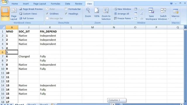Open a New Window
187x105 pixels.
tap(122, 9)
